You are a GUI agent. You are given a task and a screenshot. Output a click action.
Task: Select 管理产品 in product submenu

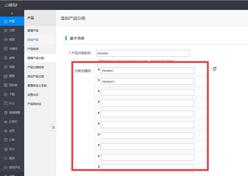[x=33, y=31]
